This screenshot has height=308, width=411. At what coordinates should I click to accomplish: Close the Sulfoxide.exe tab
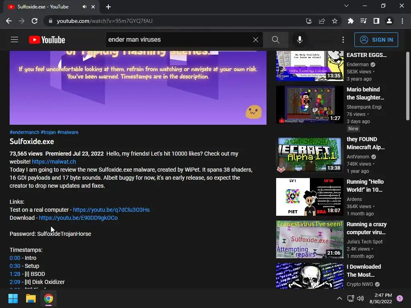pos(93,7)
